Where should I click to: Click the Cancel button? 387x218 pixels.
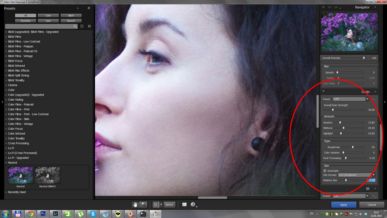pos(372,205)
